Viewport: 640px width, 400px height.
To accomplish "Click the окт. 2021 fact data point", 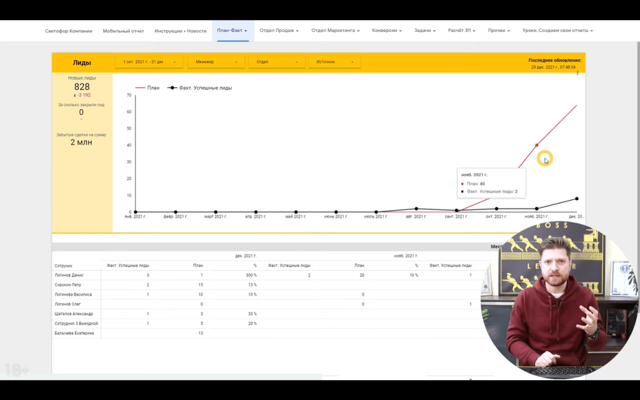I will (496, 209).
